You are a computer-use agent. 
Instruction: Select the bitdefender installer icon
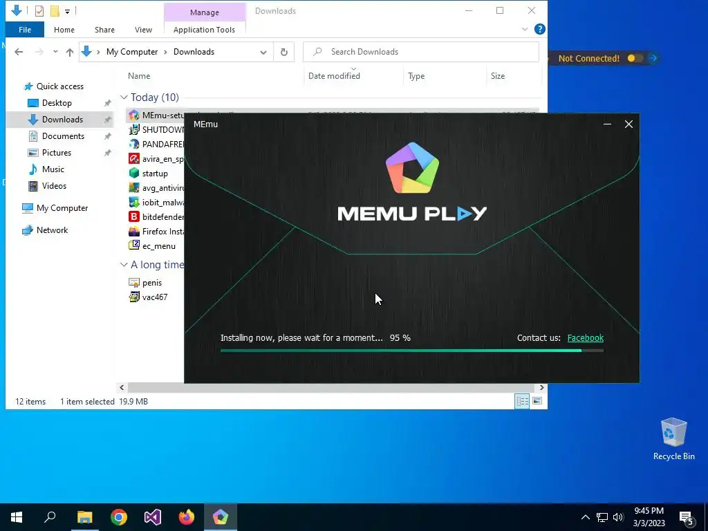click(x=133, y=216)
